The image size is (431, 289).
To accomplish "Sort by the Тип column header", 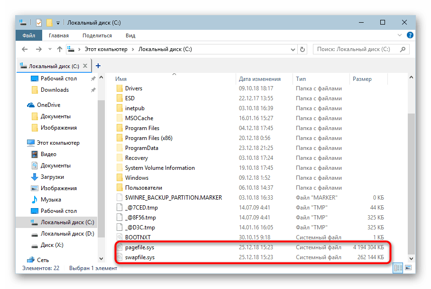I will pyautogui.click(x=301, y=79).
